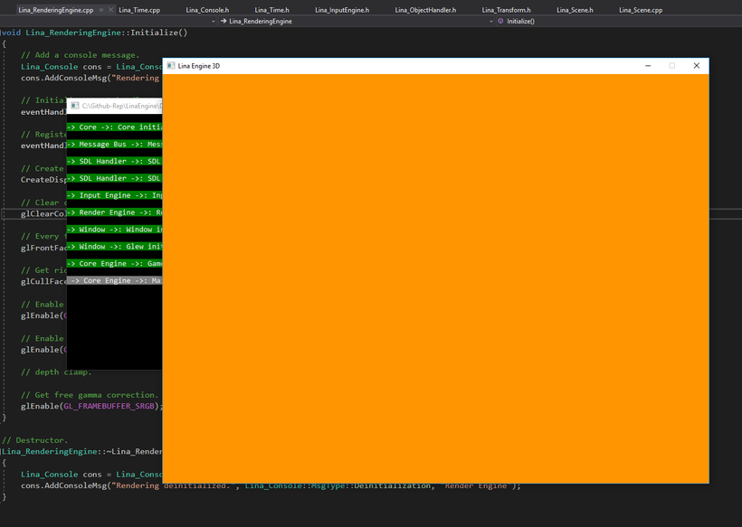Open the Lina_Transform.h tab

click(x=507, y=10)
